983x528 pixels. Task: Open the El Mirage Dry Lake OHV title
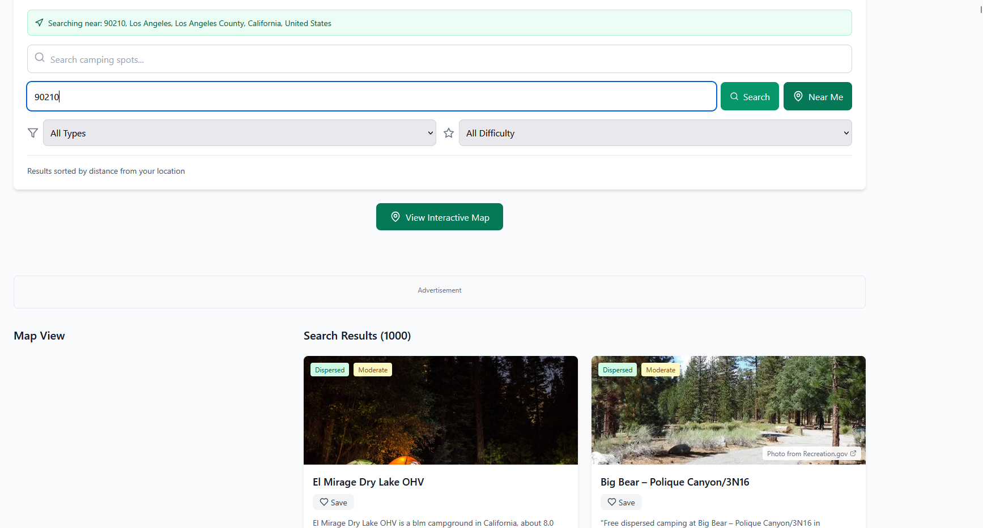(368, 482)
